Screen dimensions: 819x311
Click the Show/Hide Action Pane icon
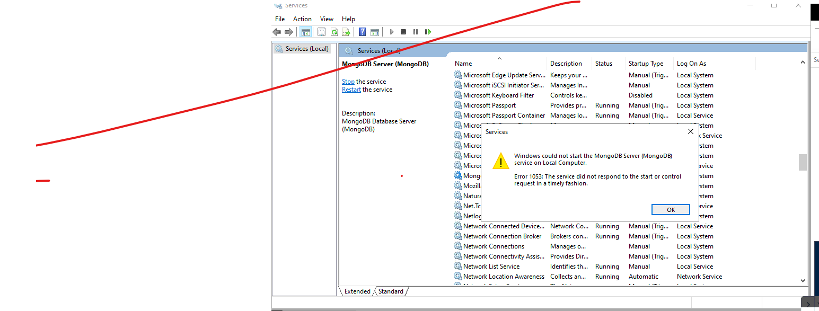[x=375, y=32]
